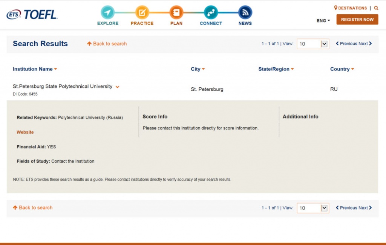The image size is (386, 245).
Task: Sort by State/Region column
Action: [x=276, y=69]
